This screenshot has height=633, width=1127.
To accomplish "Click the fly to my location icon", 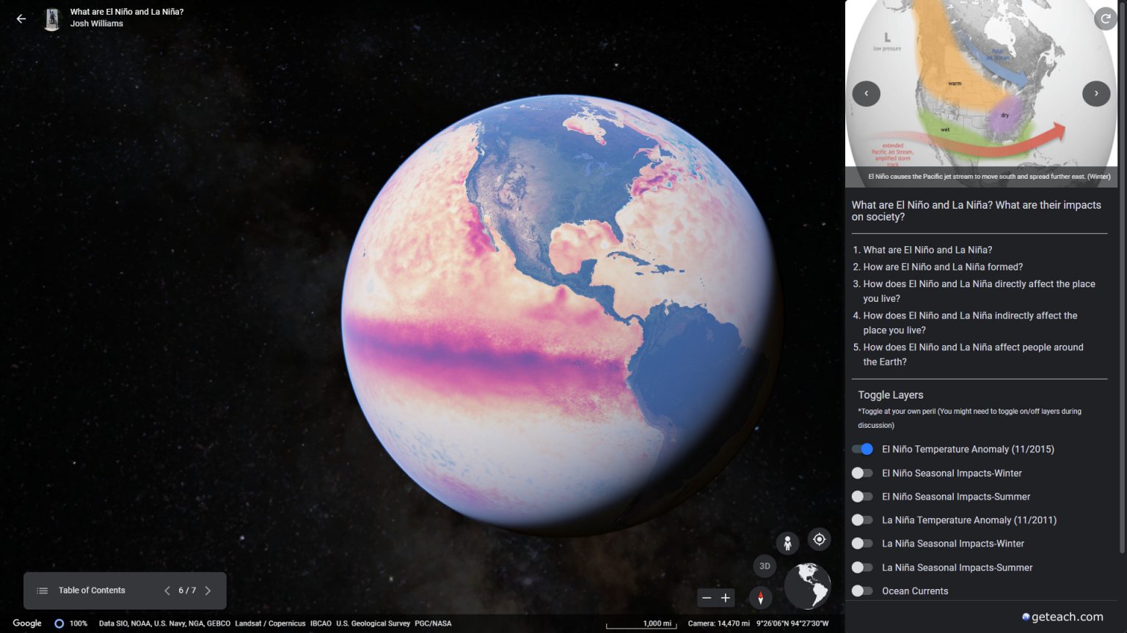I will coord(819,539).
